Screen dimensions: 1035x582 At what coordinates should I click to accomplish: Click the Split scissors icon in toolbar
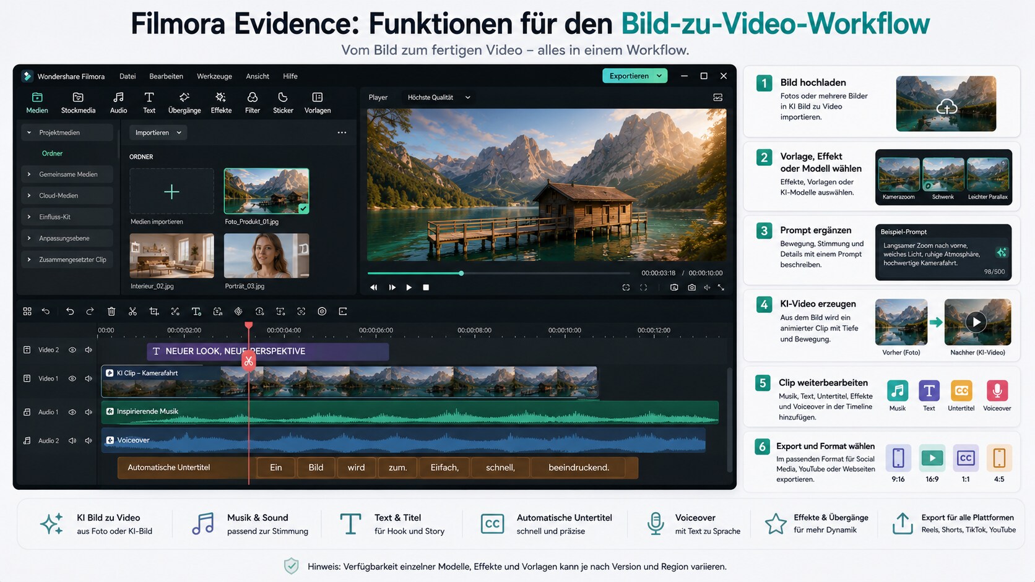pyautogui.click(x=132, y=311)
